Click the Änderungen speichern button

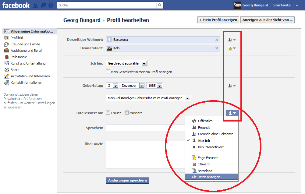click(x=127, y=180)
